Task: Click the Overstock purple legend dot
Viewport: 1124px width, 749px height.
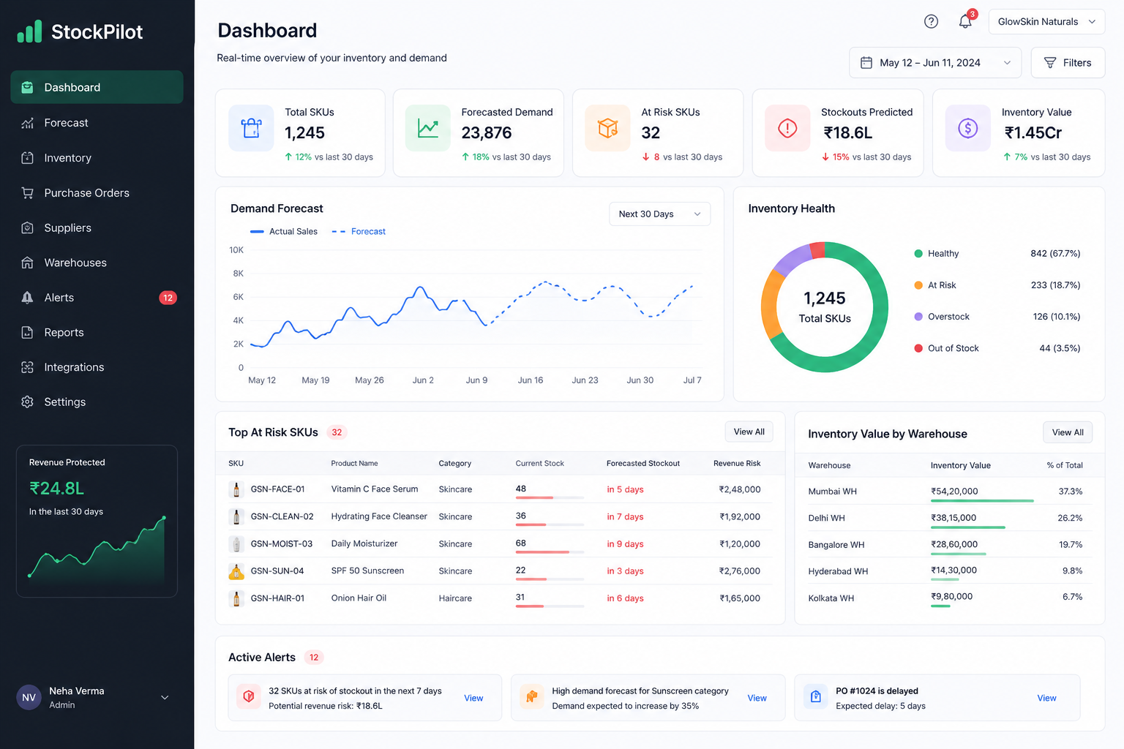Action: 918,317
